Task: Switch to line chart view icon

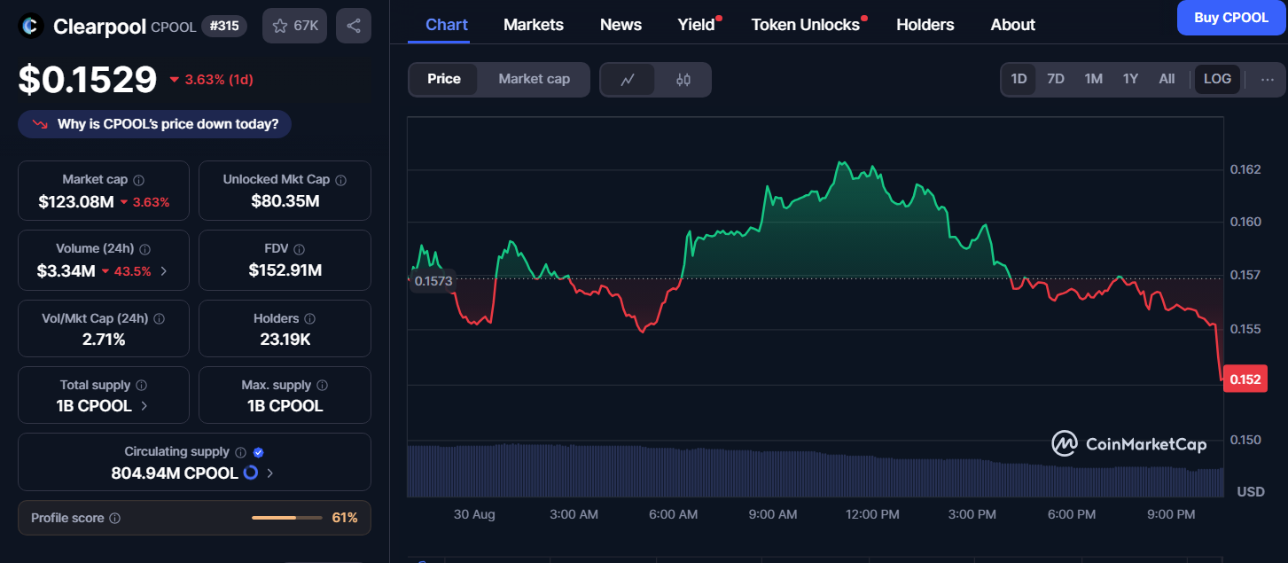Action: click(628, 79)
